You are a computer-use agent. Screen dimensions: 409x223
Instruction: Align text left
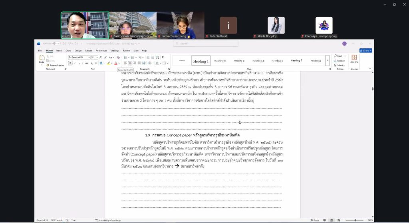[x=125, y=63]
